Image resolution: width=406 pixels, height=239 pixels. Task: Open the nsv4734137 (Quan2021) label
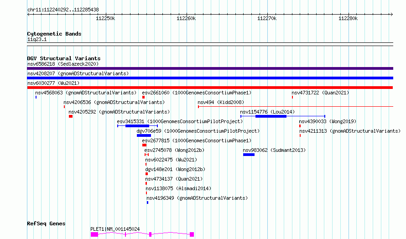174,179
